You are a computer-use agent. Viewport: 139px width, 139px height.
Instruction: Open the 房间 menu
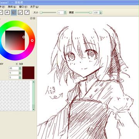[x=12, y=7]
